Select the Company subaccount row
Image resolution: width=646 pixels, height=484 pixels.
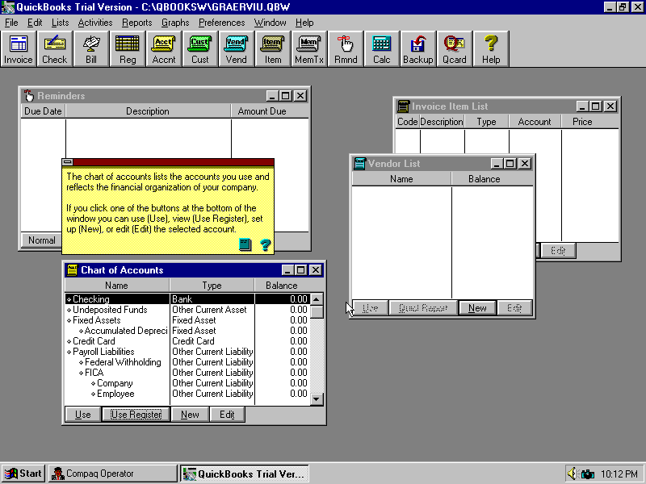coord(188,383)
